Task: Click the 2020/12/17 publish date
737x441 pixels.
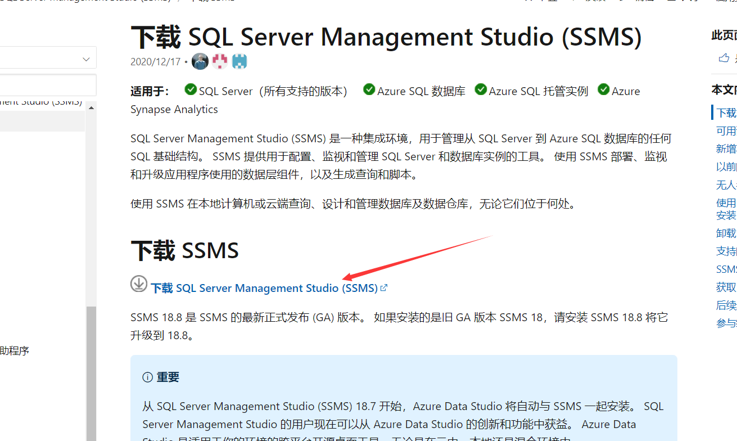Action: (x=156, y=62)
